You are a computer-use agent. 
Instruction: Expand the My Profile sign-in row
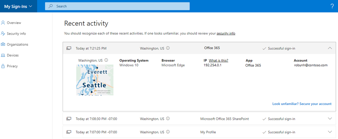coord(330,132)
